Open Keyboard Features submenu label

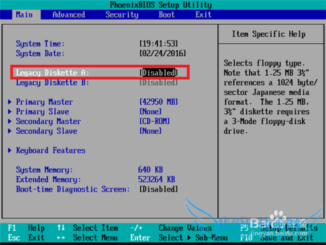tap(50, 150)
